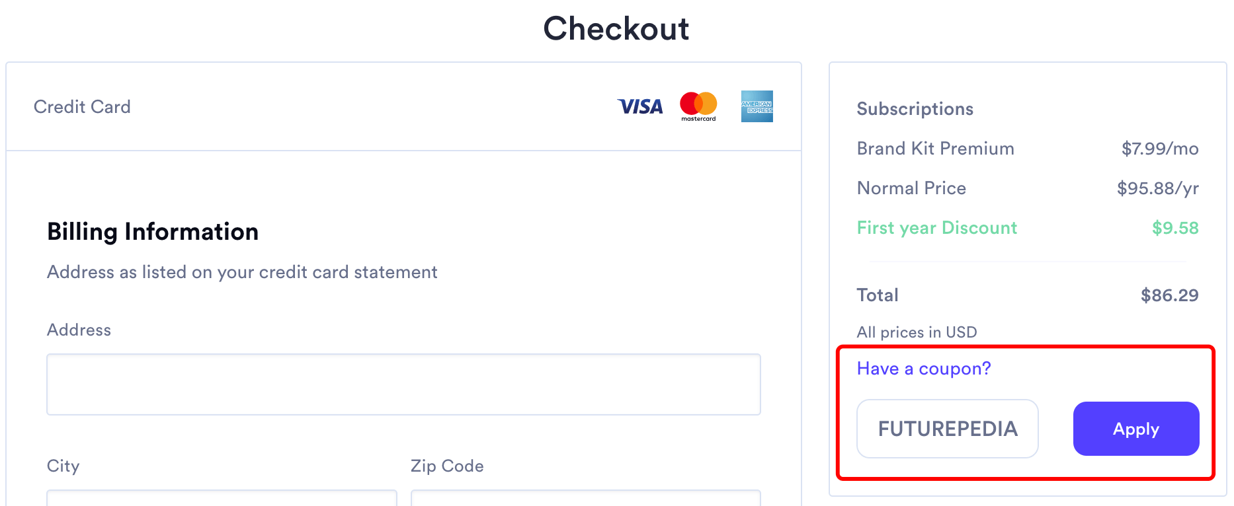Click into the Zip Code field
Image resolution: width=1234 pixels, height=506 pixels.
click(585, 498)
